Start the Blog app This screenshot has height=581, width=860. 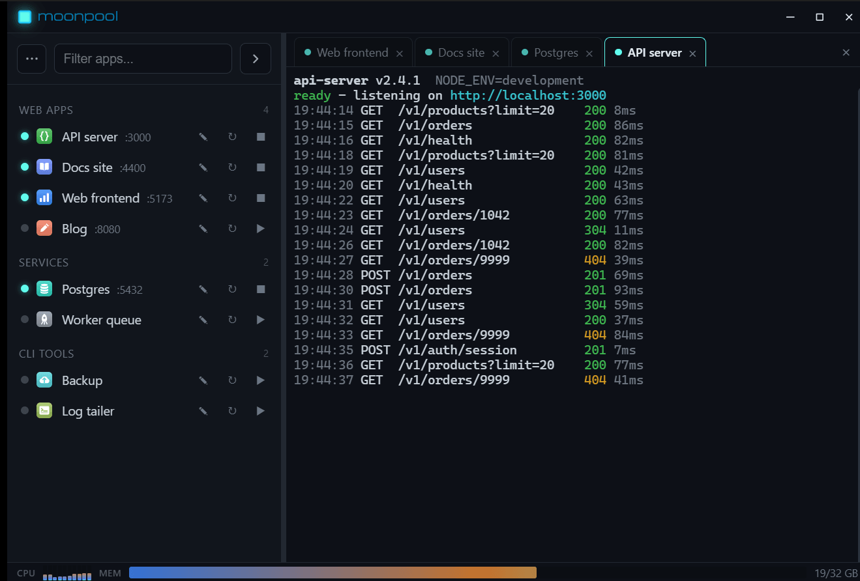(x=261, y=229)
